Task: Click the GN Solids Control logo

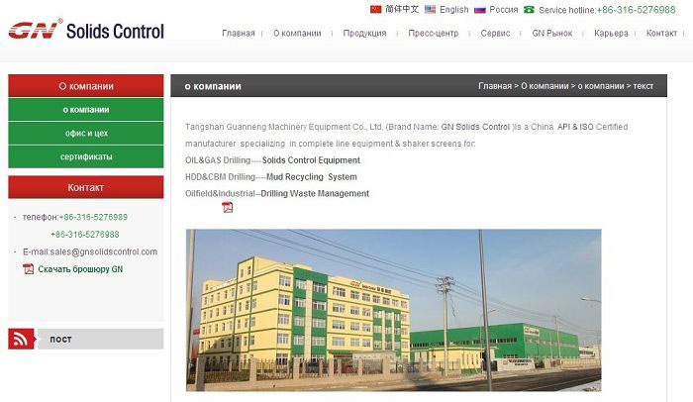Action: coord(86,30)
